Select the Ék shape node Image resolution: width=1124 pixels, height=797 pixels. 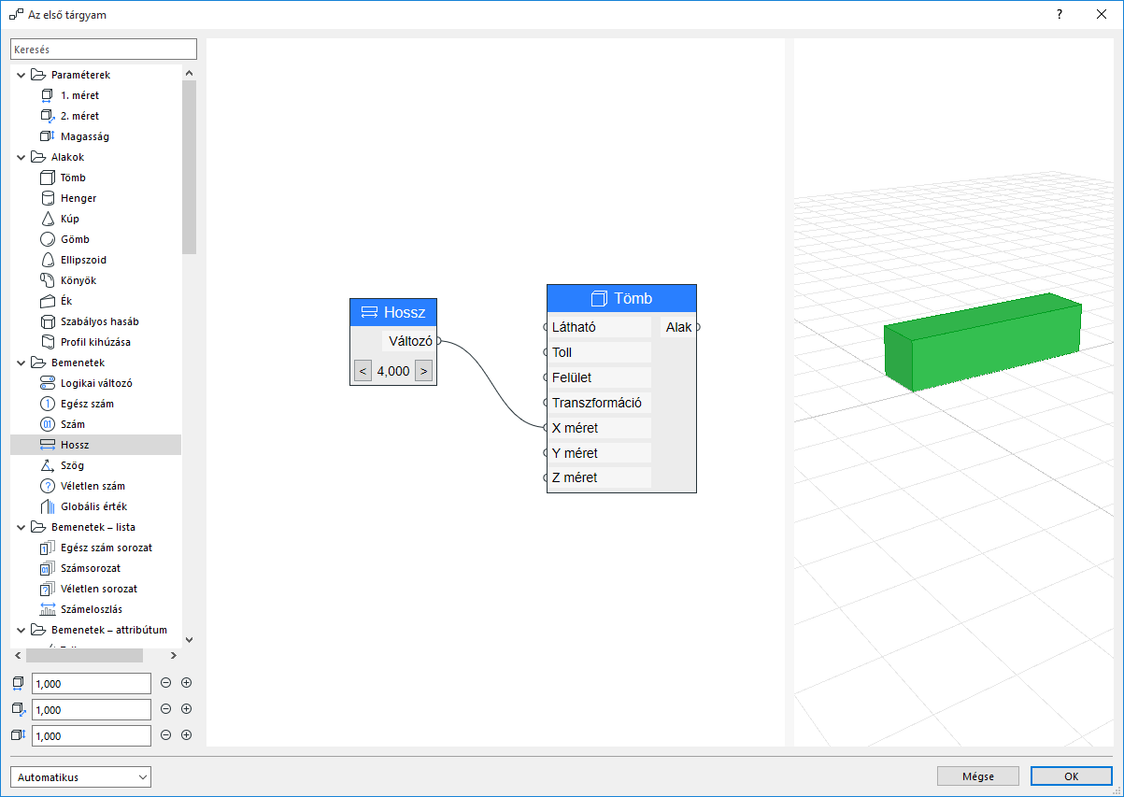point(63,300)
